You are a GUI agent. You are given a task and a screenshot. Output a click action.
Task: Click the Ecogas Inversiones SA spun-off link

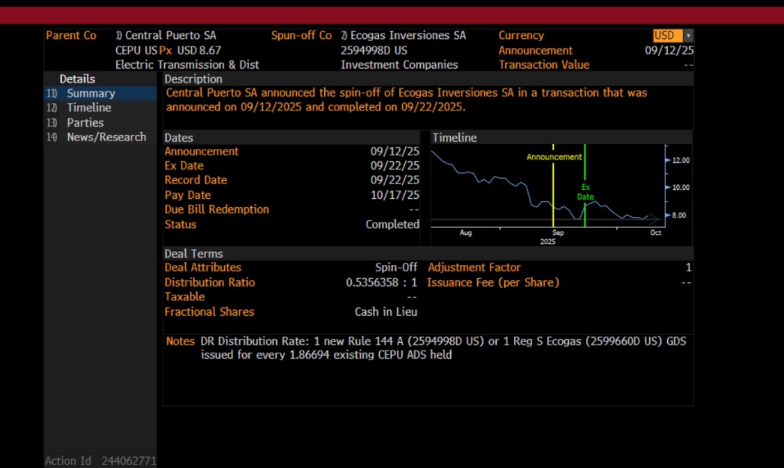click(408, 35)
